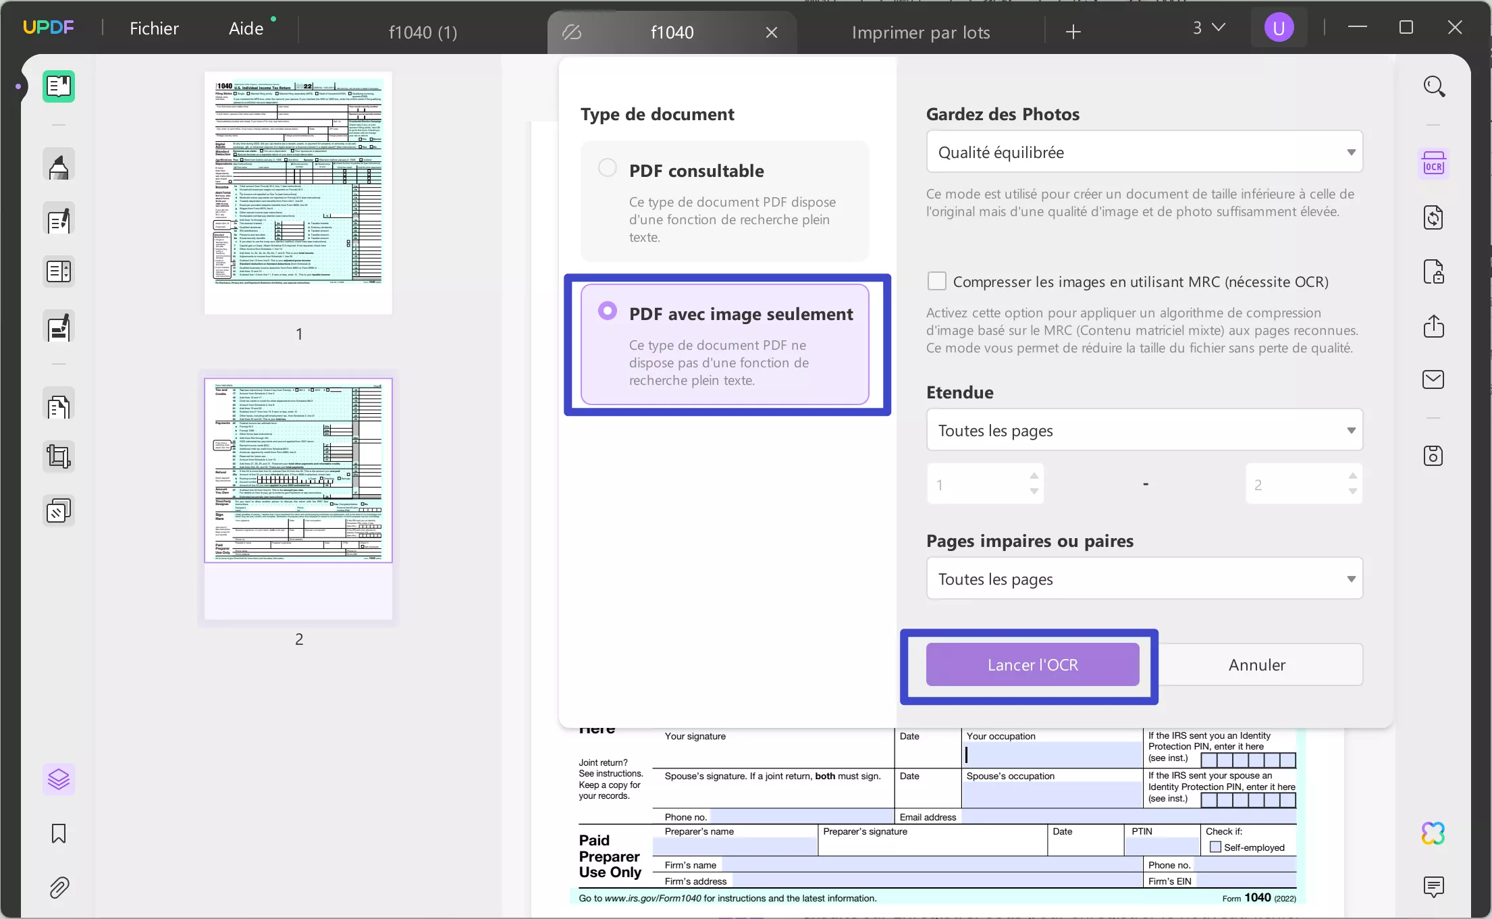1492x919 pixels.
Task: Open the attachments paperclip icon
Action: pos(59,888)
